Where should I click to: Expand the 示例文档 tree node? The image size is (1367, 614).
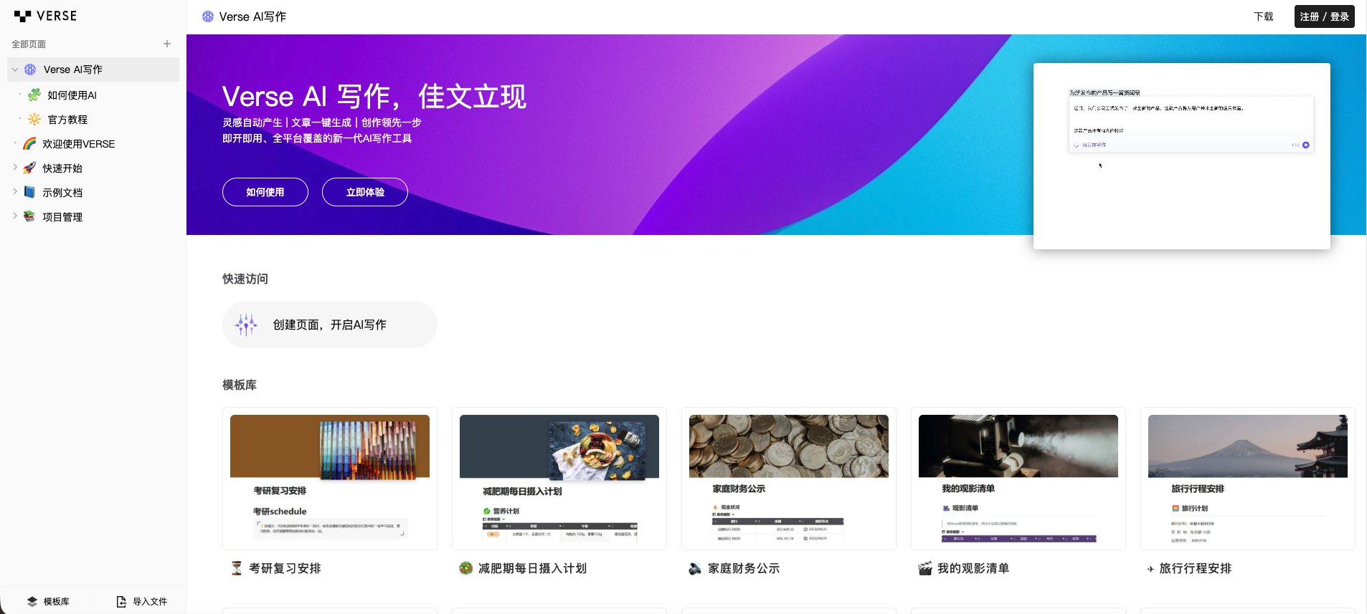tap(15, 192)
